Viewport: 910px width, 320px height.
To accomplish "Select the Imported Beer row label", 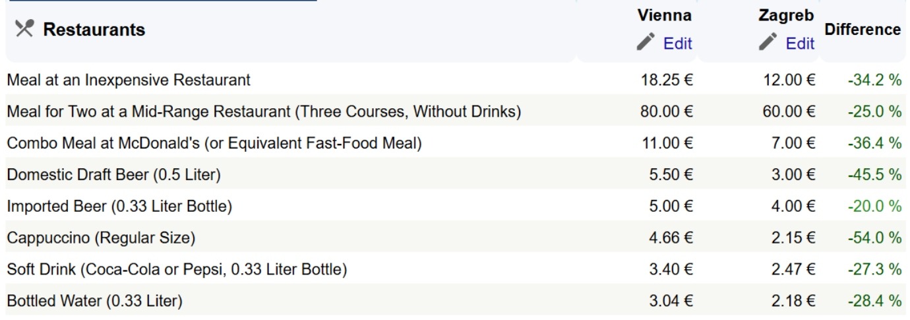I will click(x=119, y=207).
